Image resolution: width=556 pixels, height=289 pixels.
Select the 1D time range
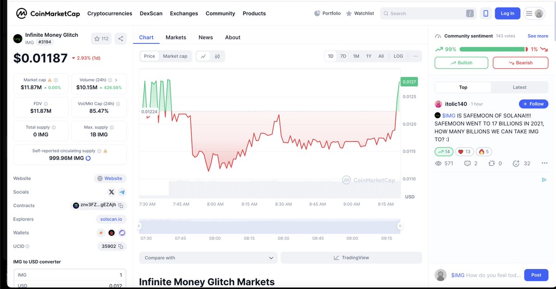click(331, 56)
